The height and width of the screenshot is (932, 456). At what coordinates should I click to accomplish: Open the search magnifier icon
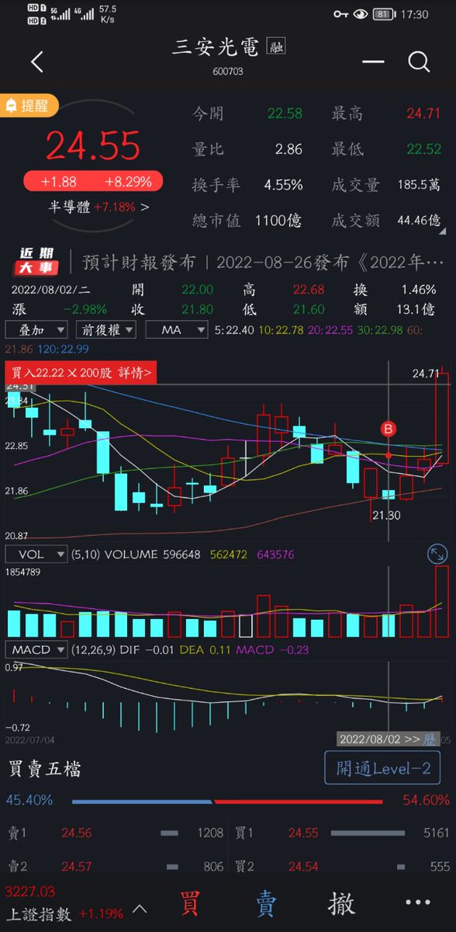coord(419,62)
